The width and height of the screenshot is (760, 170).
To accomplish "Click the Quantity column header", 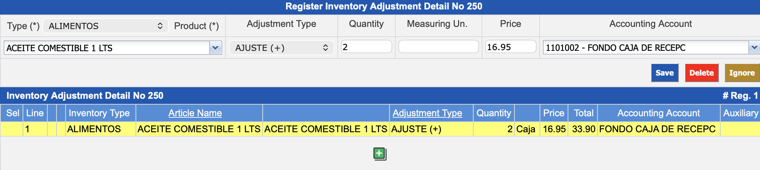I will (x=494, y=113).
